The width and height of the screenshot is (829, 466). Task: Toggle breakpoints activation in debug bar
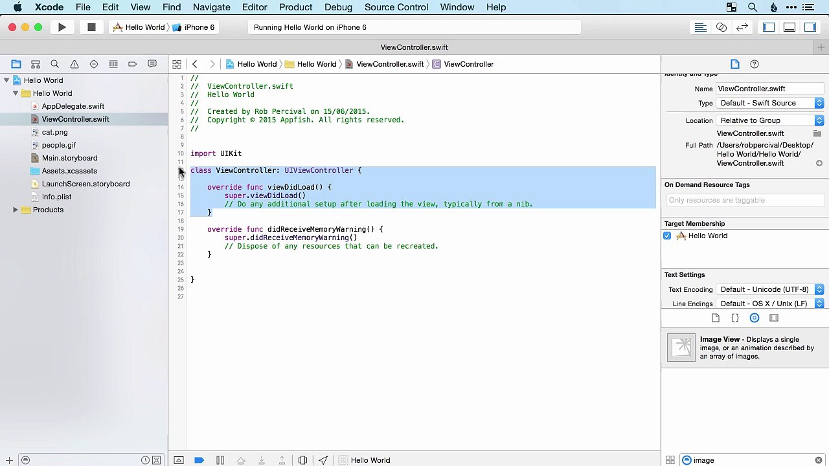(x=199, y=460)
